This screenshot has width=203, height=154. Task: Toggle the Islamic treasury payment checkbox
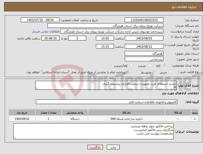(x=129, y=72)
